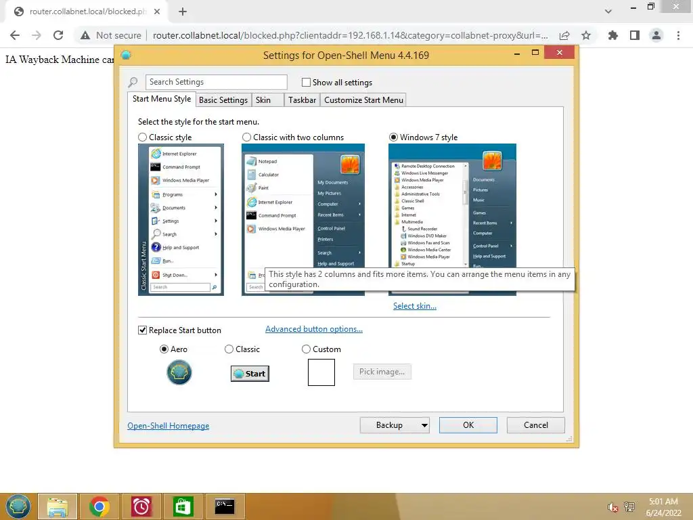Enable Show all settings checkbox
The width and height of the screenshot is (693, 520).
[306, 82]
